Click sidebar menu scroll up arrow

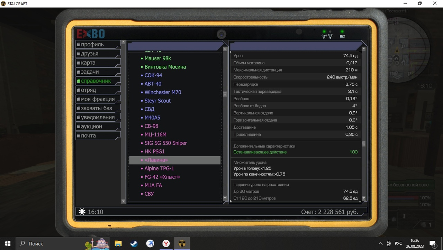pyautogui.click(x=123, y=42)
